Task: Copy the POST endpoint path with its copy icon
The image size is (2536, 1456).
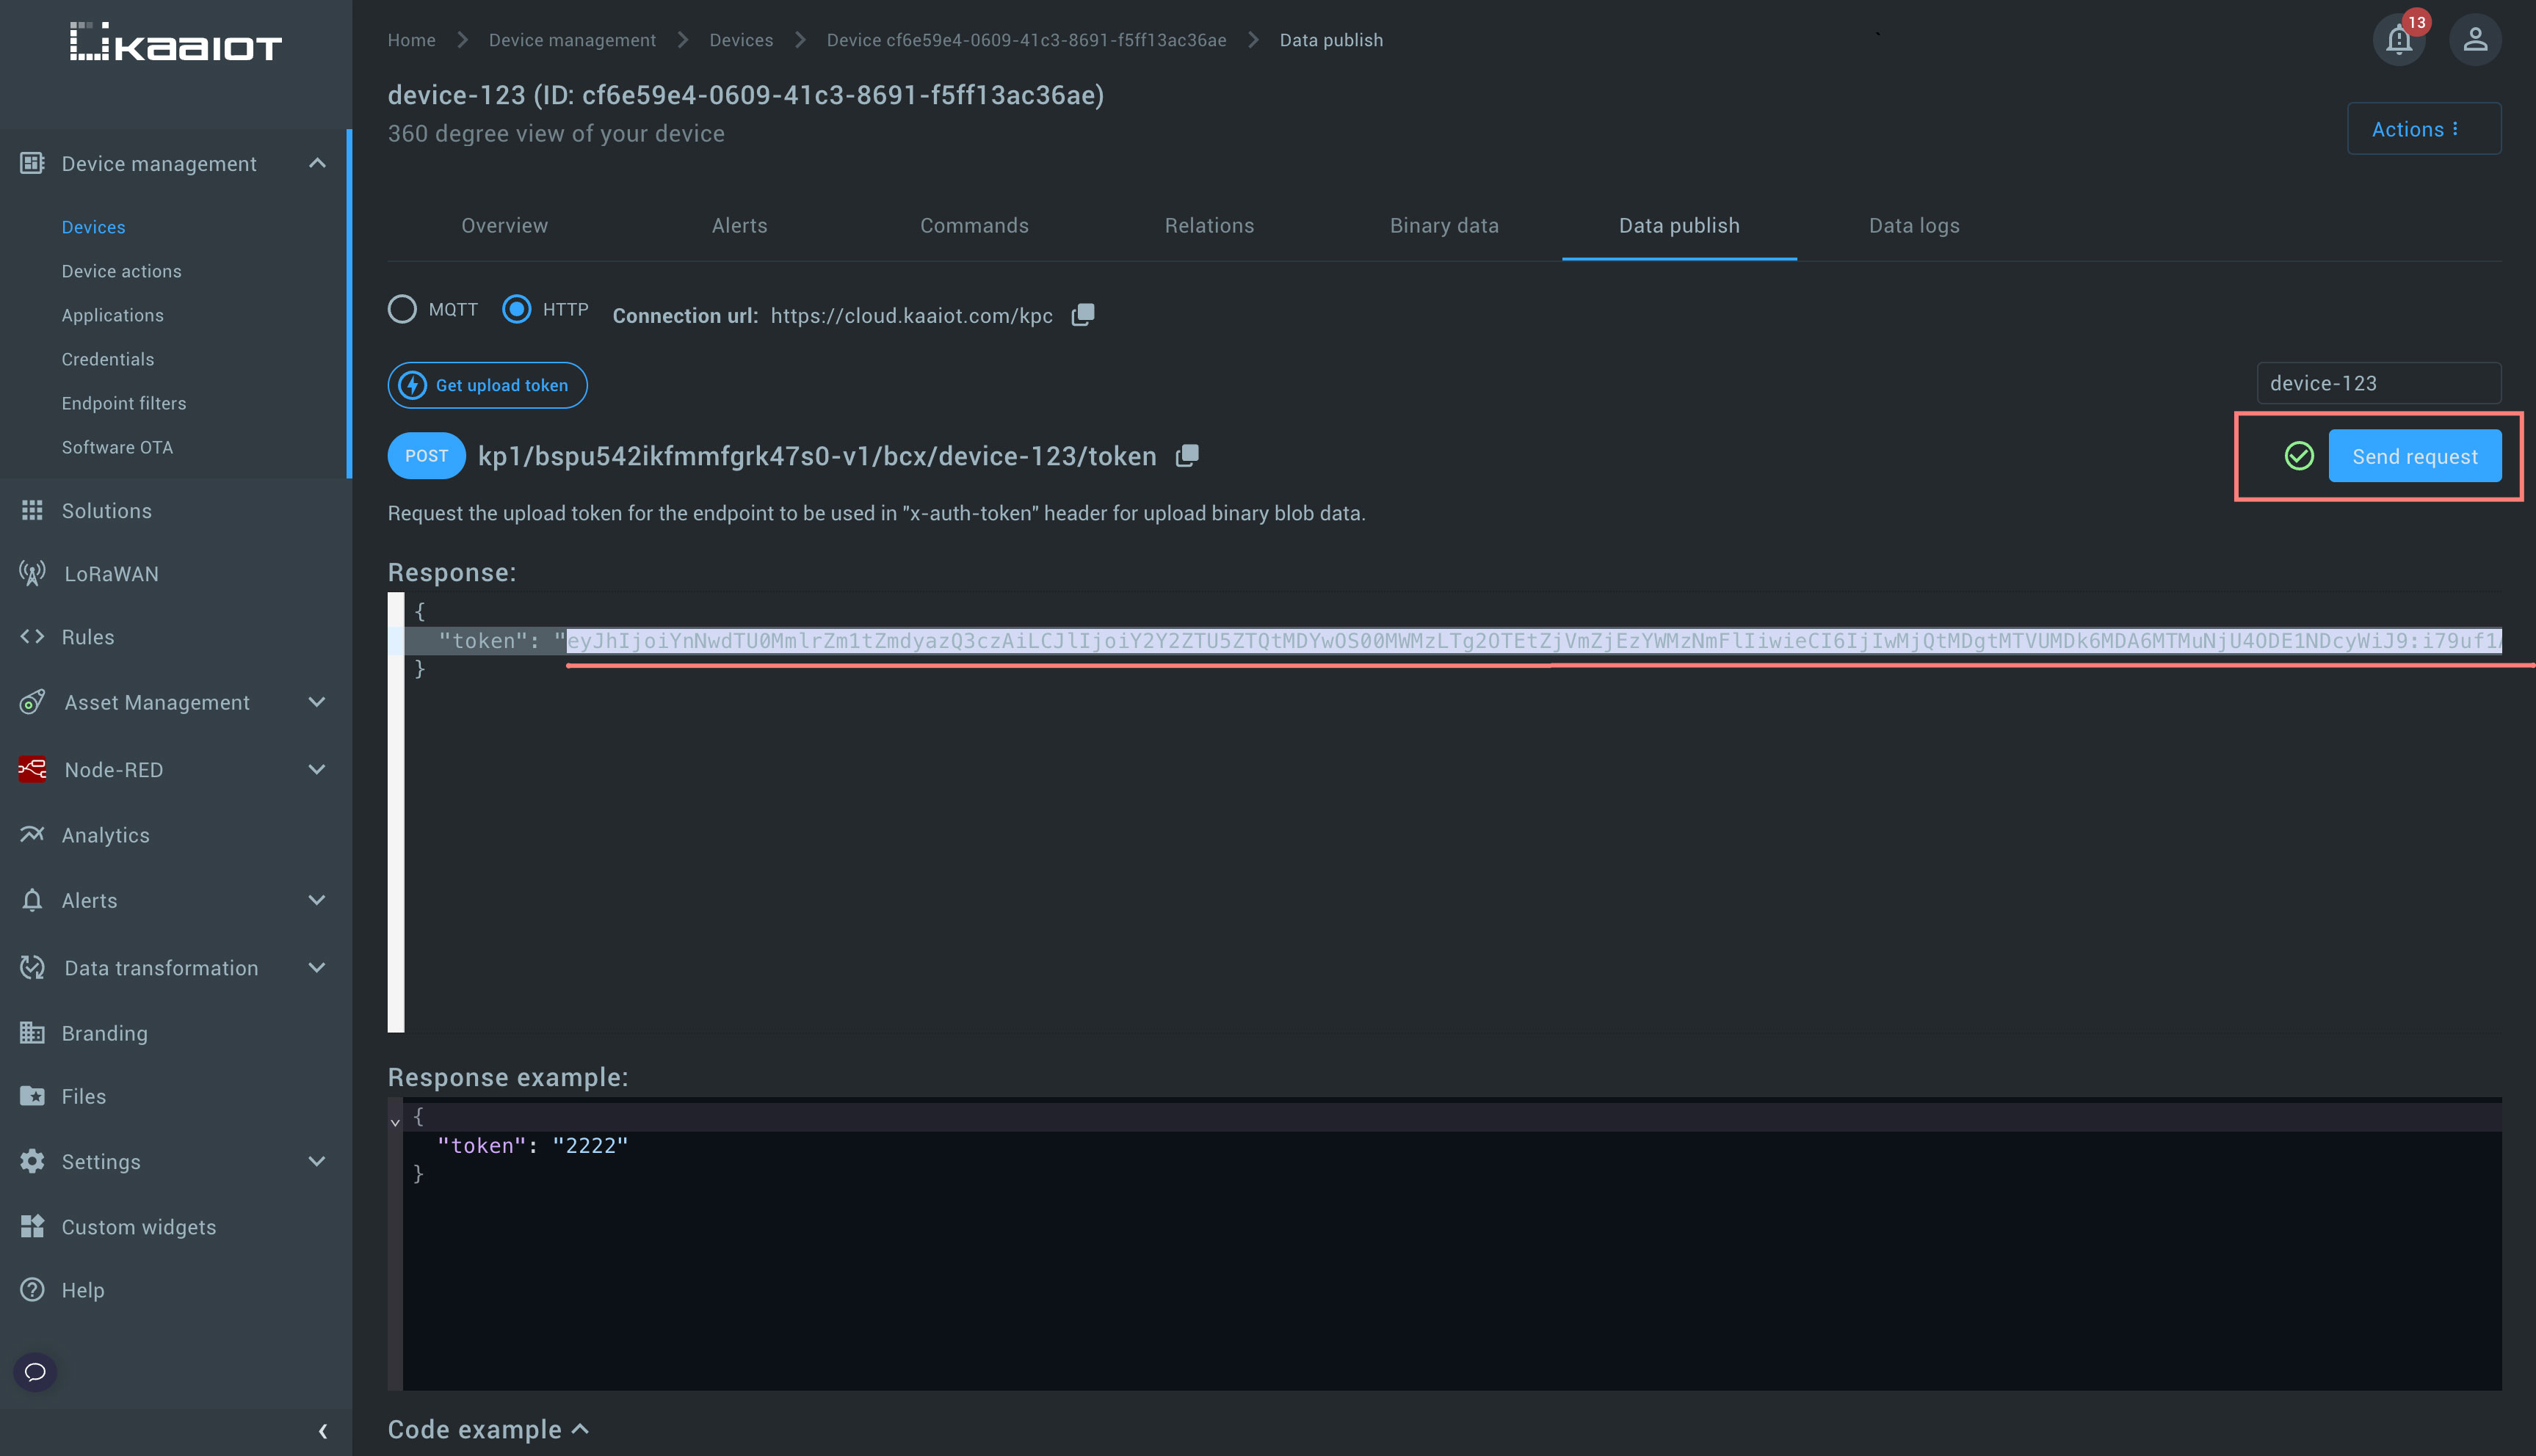Action: pyautogui.click(x=1187, y=456)
